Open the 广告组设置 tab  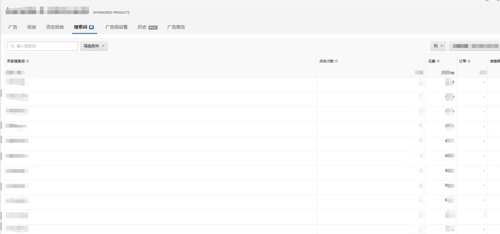pyautogui.click(x=117, y=27)
